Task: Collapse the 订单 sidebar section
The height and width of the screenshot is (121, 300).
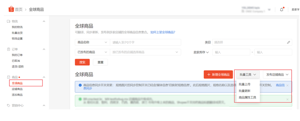Action: 44,49
